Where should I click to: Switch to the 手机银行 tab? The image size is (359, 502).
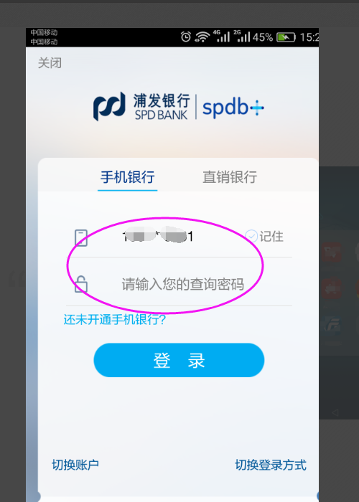(128, 176)
